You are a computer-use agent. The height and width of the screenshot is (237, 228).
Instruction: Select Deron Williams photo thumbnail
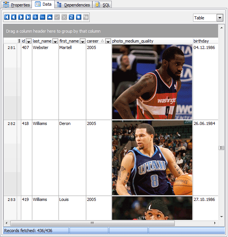point(152,158)
